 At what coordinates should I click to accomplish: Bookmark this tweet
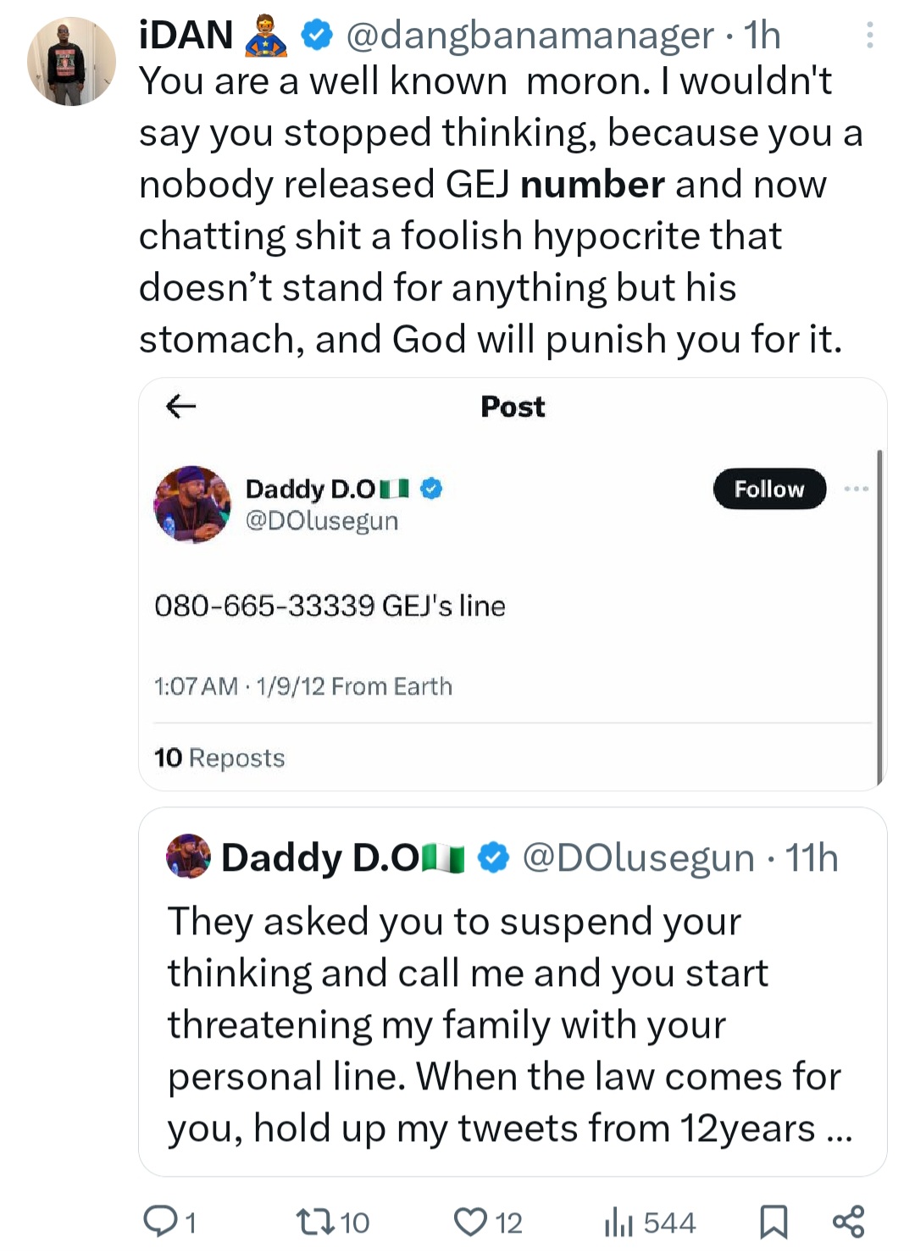coord(774,1221)
